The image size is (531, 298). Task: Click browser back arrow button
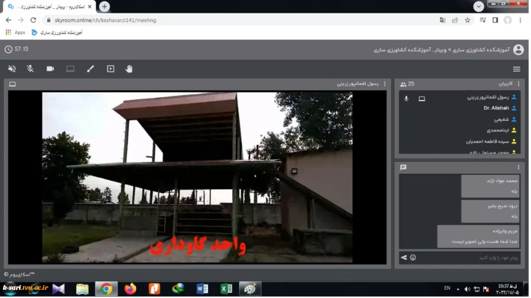tap(8, 20)
